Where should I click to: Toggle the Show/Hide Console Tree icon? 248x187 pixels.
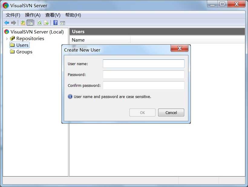pyautogui.click(x=30, y=23)
